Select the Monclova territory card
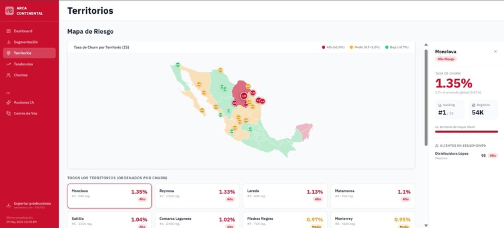Image resolution: width=504 pixels, height=228 pixels. tap(109, 196)
